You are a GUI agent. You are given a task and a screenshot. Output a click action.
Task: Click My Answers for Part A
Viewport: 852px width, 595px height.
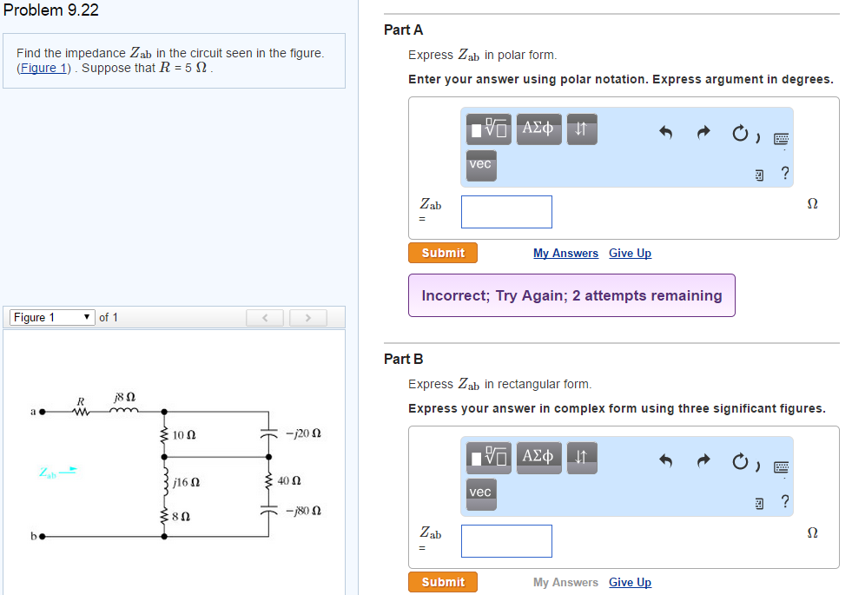565,253
